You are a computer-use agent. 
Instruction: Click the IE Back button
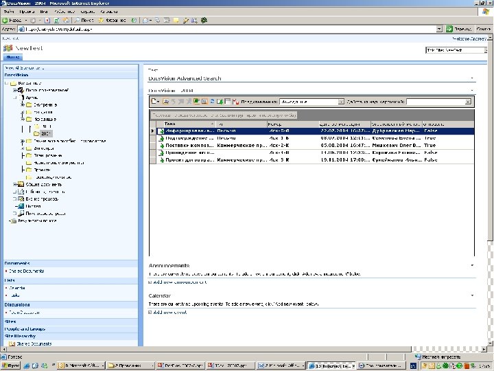[x=12, y=21]
